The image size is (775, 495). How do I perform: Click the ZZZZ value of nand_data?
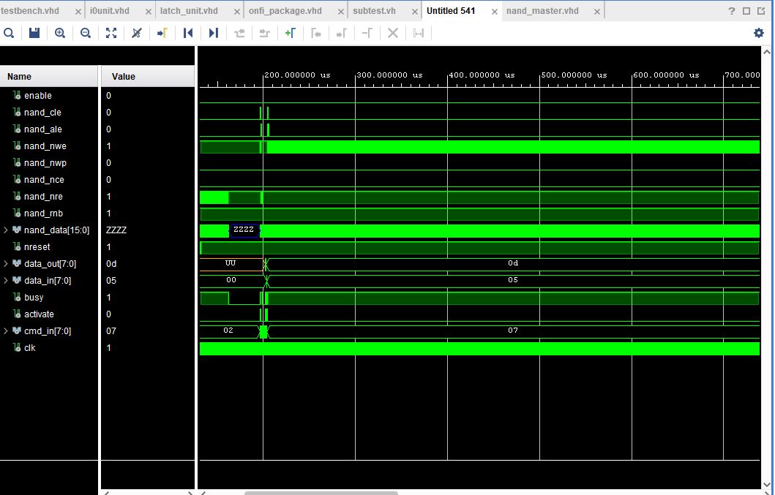(x=116, y=230)
